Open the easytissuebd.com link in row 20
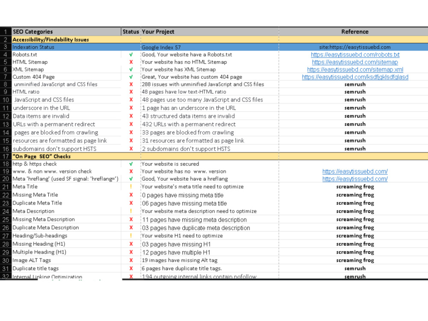Viewport: 428px width, 321px height. 355,179
